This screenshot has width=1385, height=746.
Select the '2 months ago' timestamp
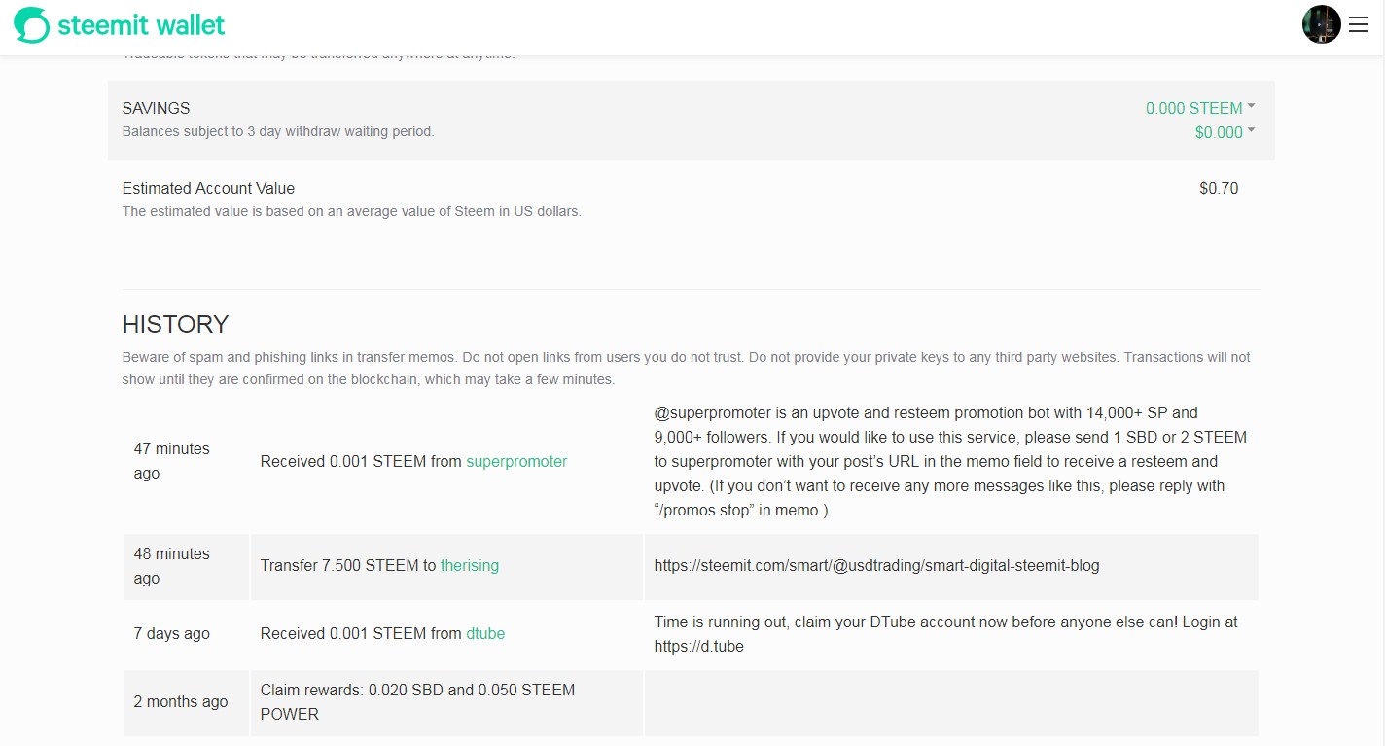pyautogui.click(x=181, y=701)
